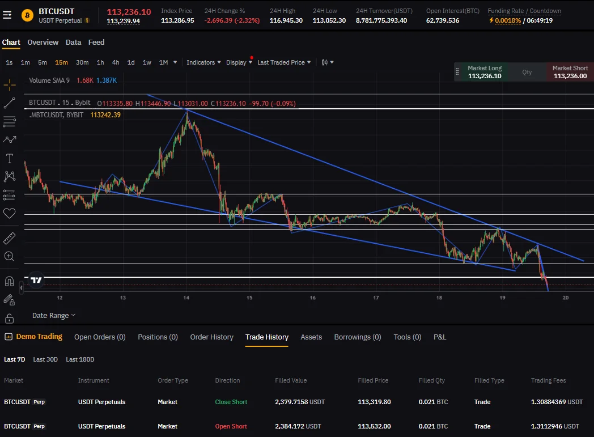Open the Display dropdown
The image size is (594, 437).
(239, 62)
